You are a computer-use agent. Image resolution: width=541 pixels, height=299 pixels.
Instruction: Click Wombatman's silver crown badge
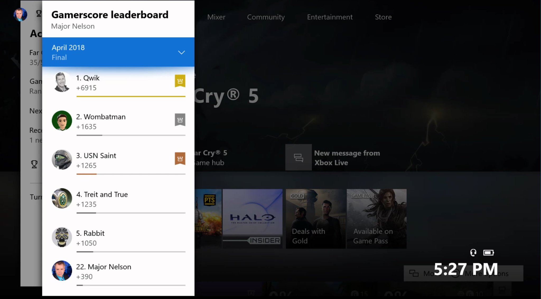[180, 120]
